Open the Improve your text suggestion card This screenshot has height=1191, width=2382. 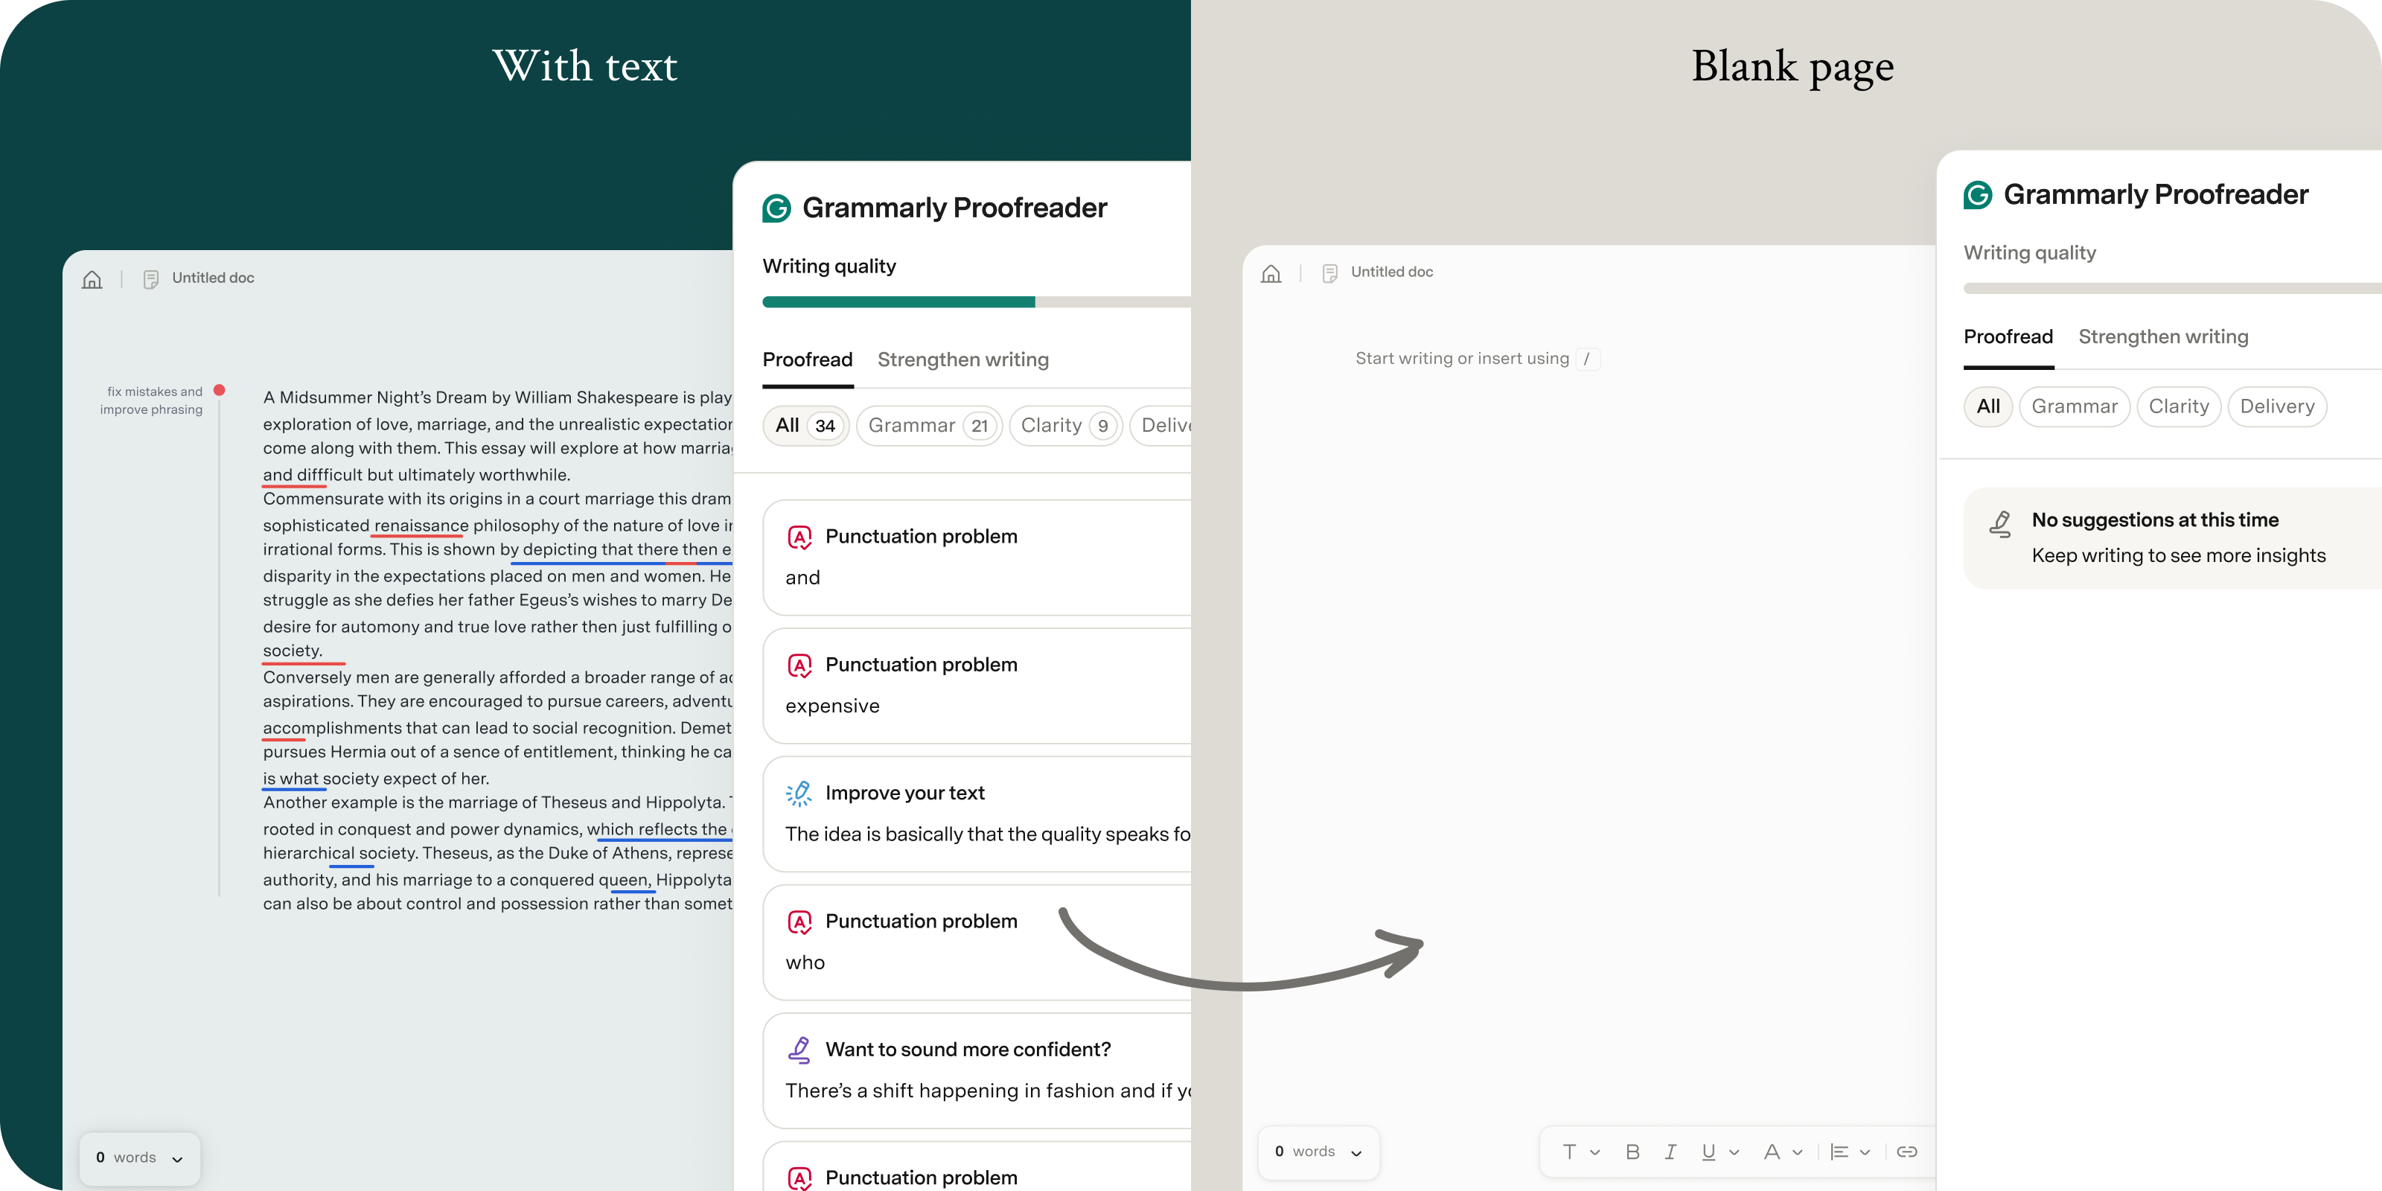coord(977,814)
